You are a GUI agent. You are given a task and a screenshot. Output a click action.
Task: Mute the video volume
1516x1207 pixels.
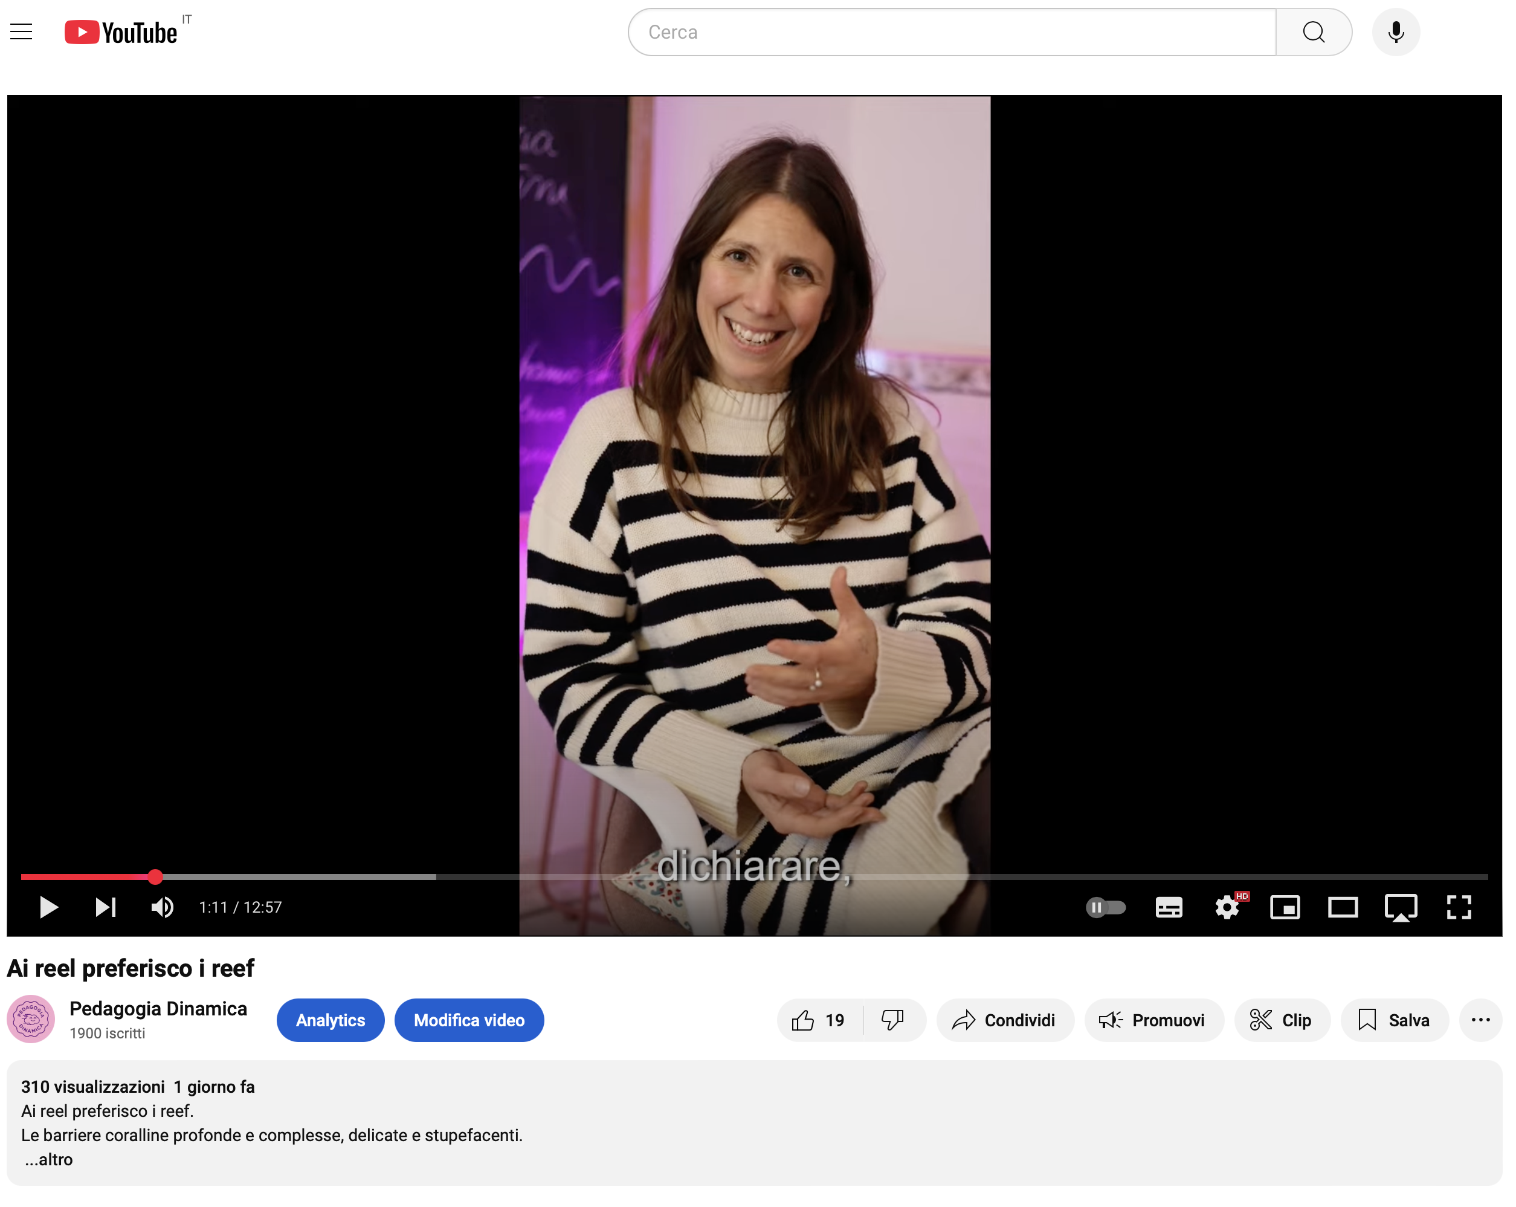163,907
